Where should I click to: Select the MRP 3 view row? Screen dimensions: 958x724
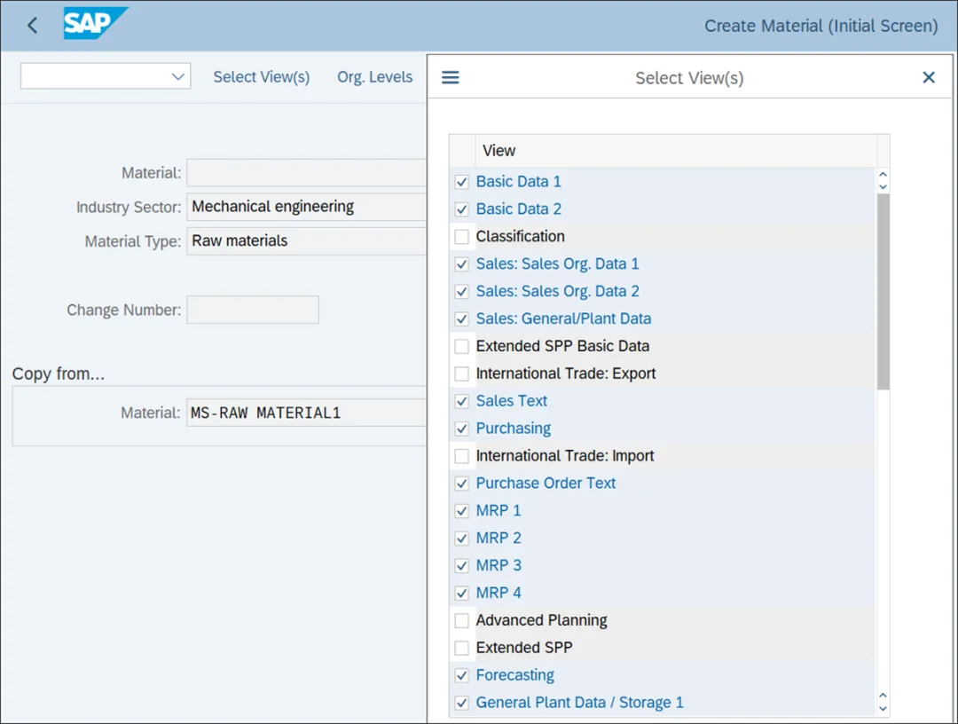499,565
